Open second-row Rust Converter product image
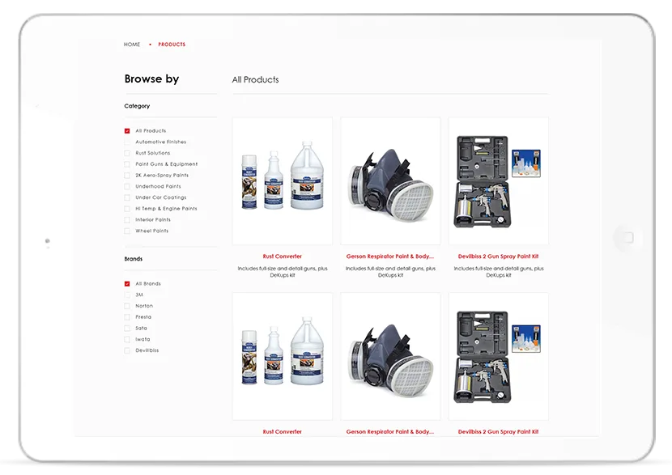The width and height of the screenshot is (672, 475). (x=283, y=356)
